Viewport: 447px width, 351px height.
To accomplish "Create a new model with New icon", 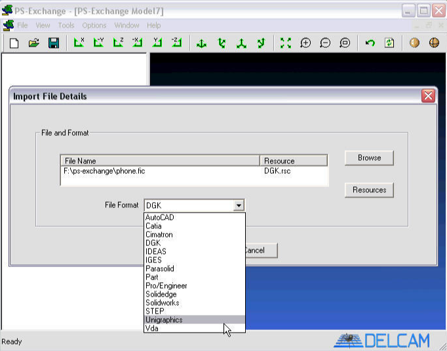I will 14,43.
